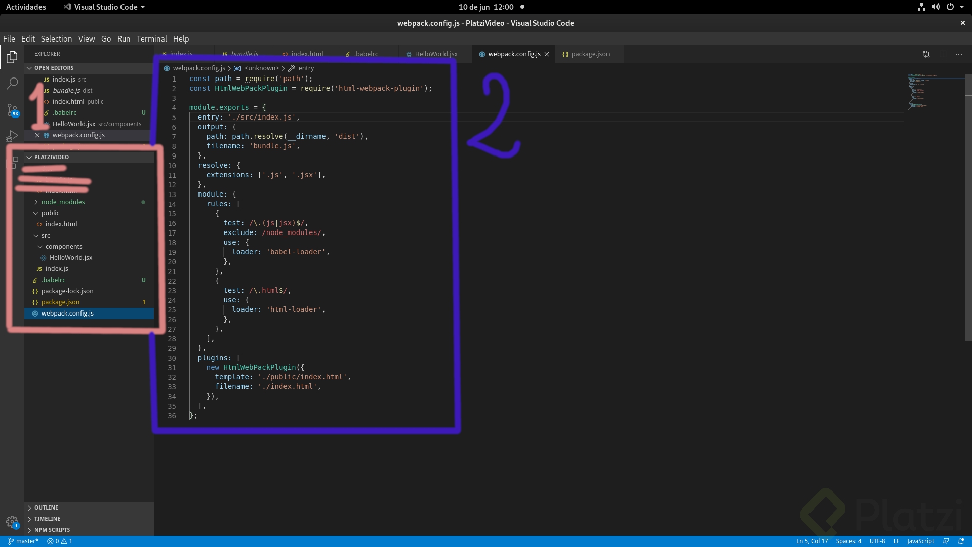Open the Explorer icon in the activity bar
The width and height of the screenshot is (972, 547).
(12, 57)
